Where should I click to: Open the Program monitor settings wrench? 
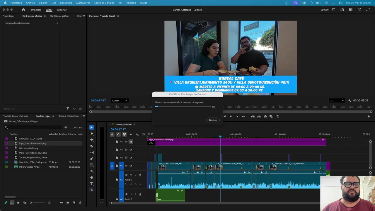click(349, 101)
